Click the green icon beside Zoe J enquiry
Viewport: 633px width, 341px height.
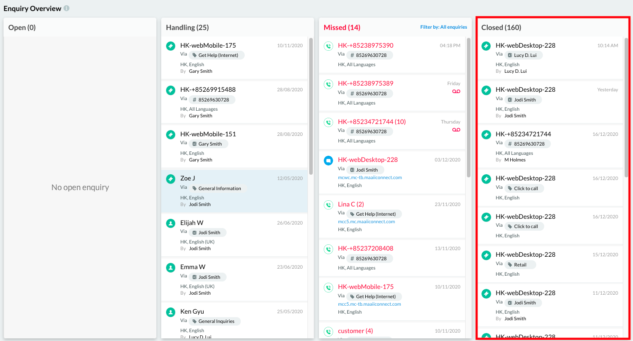coord(171,179)
